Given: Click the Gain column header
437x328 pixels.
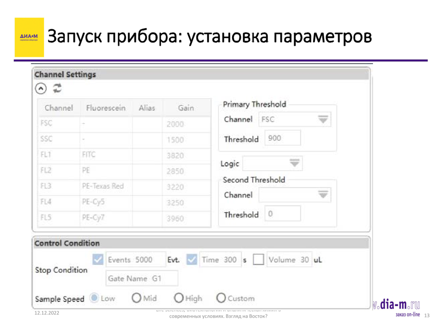Looking at the screenshot, I should 186,108.
